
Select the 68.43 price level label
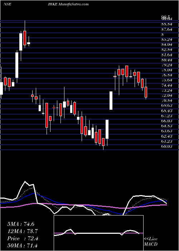[x=167, y=111]
